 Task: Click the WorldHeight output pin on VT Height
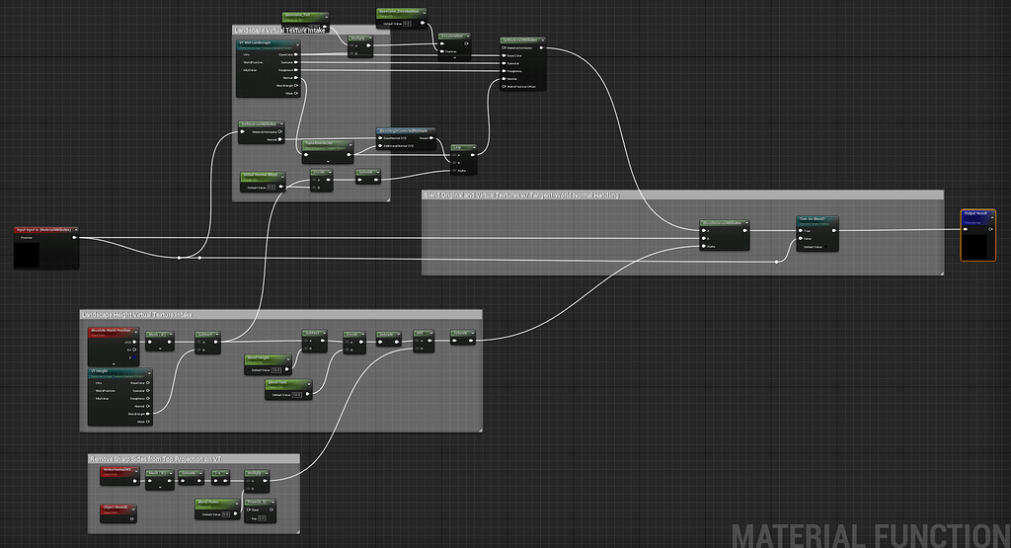click(147, 414)
